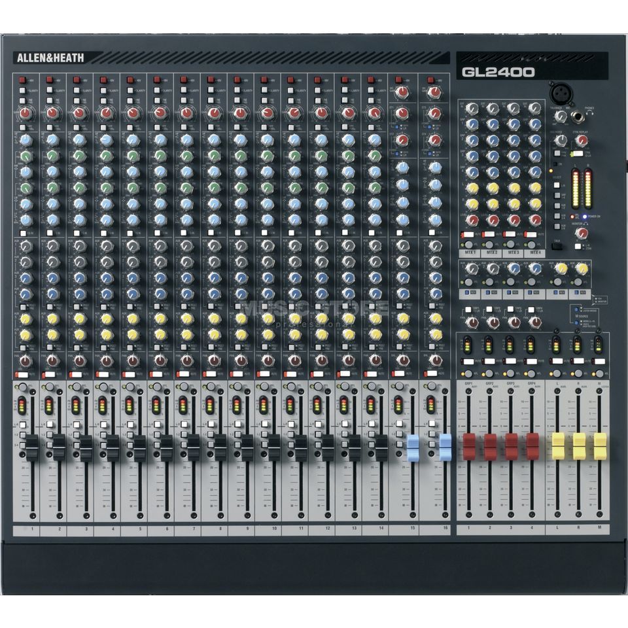Click the ALLEN&HEATH logo
628x628 pixels.
[x=50, y=58]
